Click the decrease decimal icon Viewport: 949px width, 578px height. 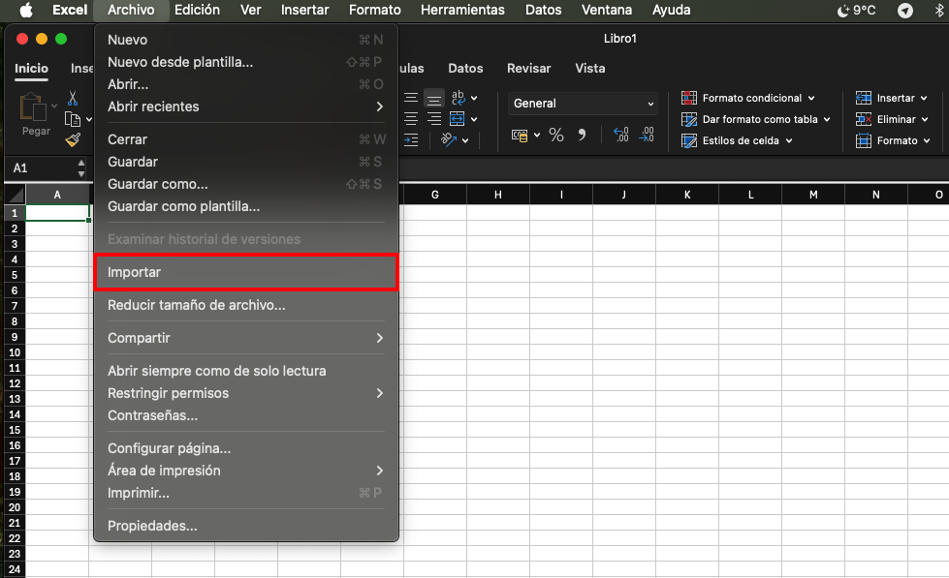point(647,136)
